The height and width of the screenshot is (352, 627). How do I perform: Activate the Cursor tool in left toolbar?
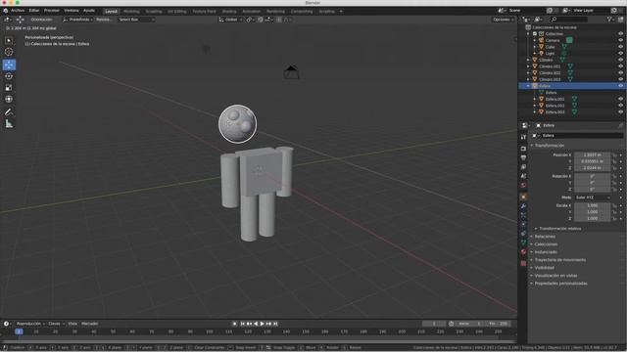[x=9, y=52]
